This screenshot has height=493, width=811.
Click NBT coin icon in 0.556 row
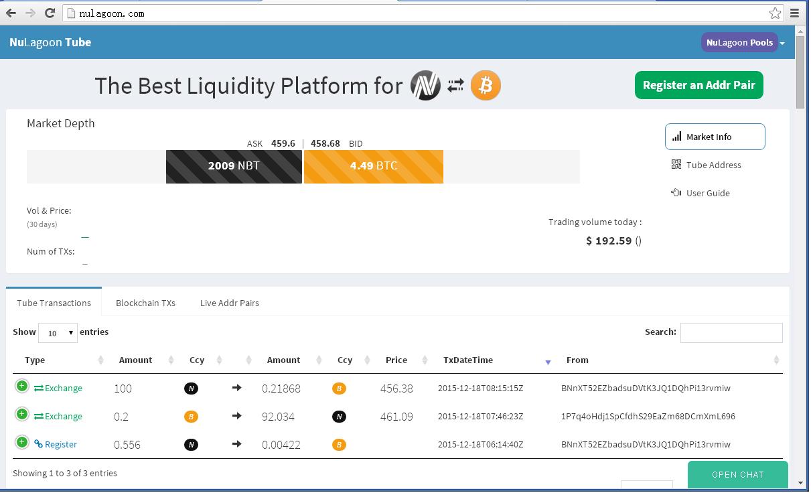191,445
